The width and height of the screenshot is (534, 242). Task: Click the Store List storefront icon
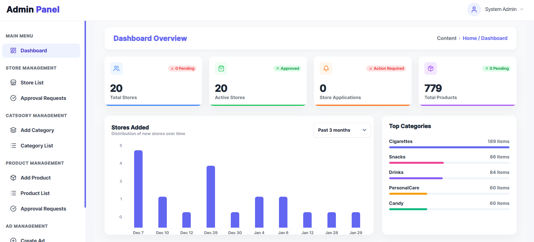coord(13,82)
